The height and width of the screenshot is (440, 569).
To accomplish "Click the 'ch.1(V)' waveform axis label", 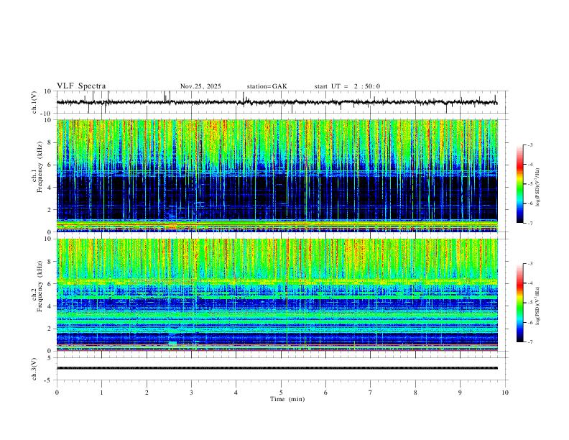I will [34, 102].
